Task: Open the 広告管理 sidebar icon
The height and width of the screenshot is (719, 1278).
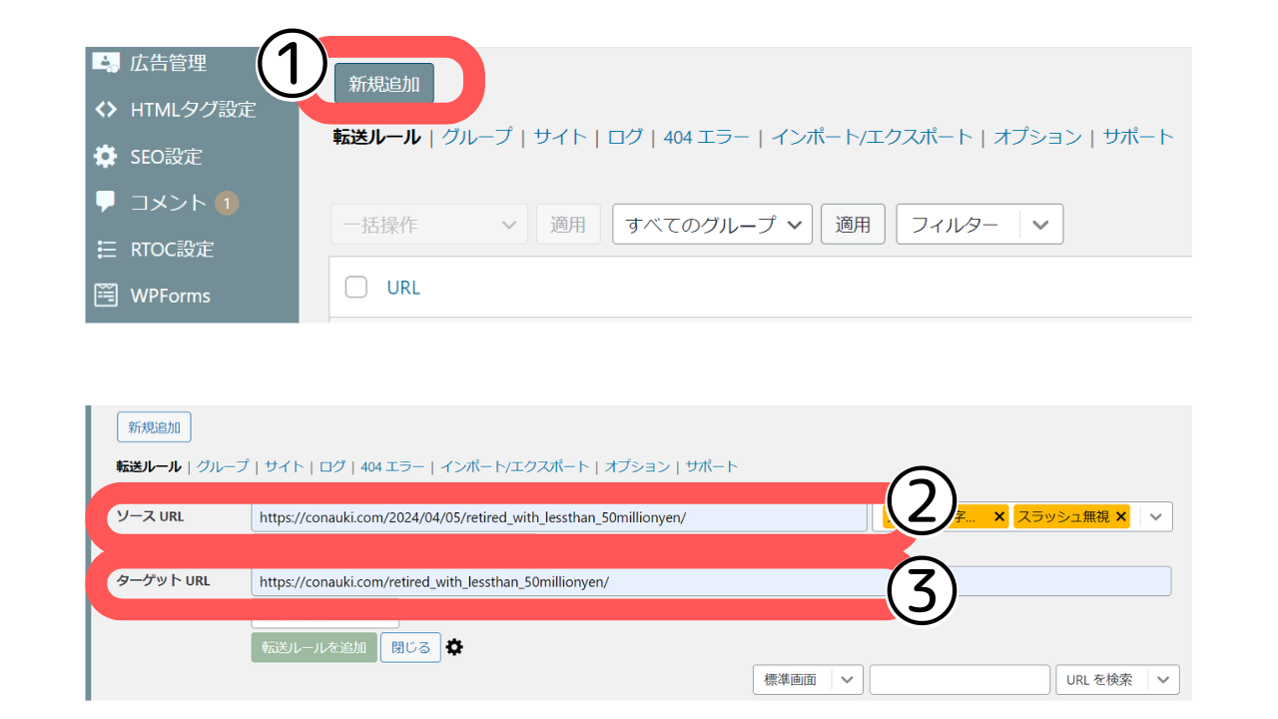Action: pyautogui.click(x=106, y=62)
